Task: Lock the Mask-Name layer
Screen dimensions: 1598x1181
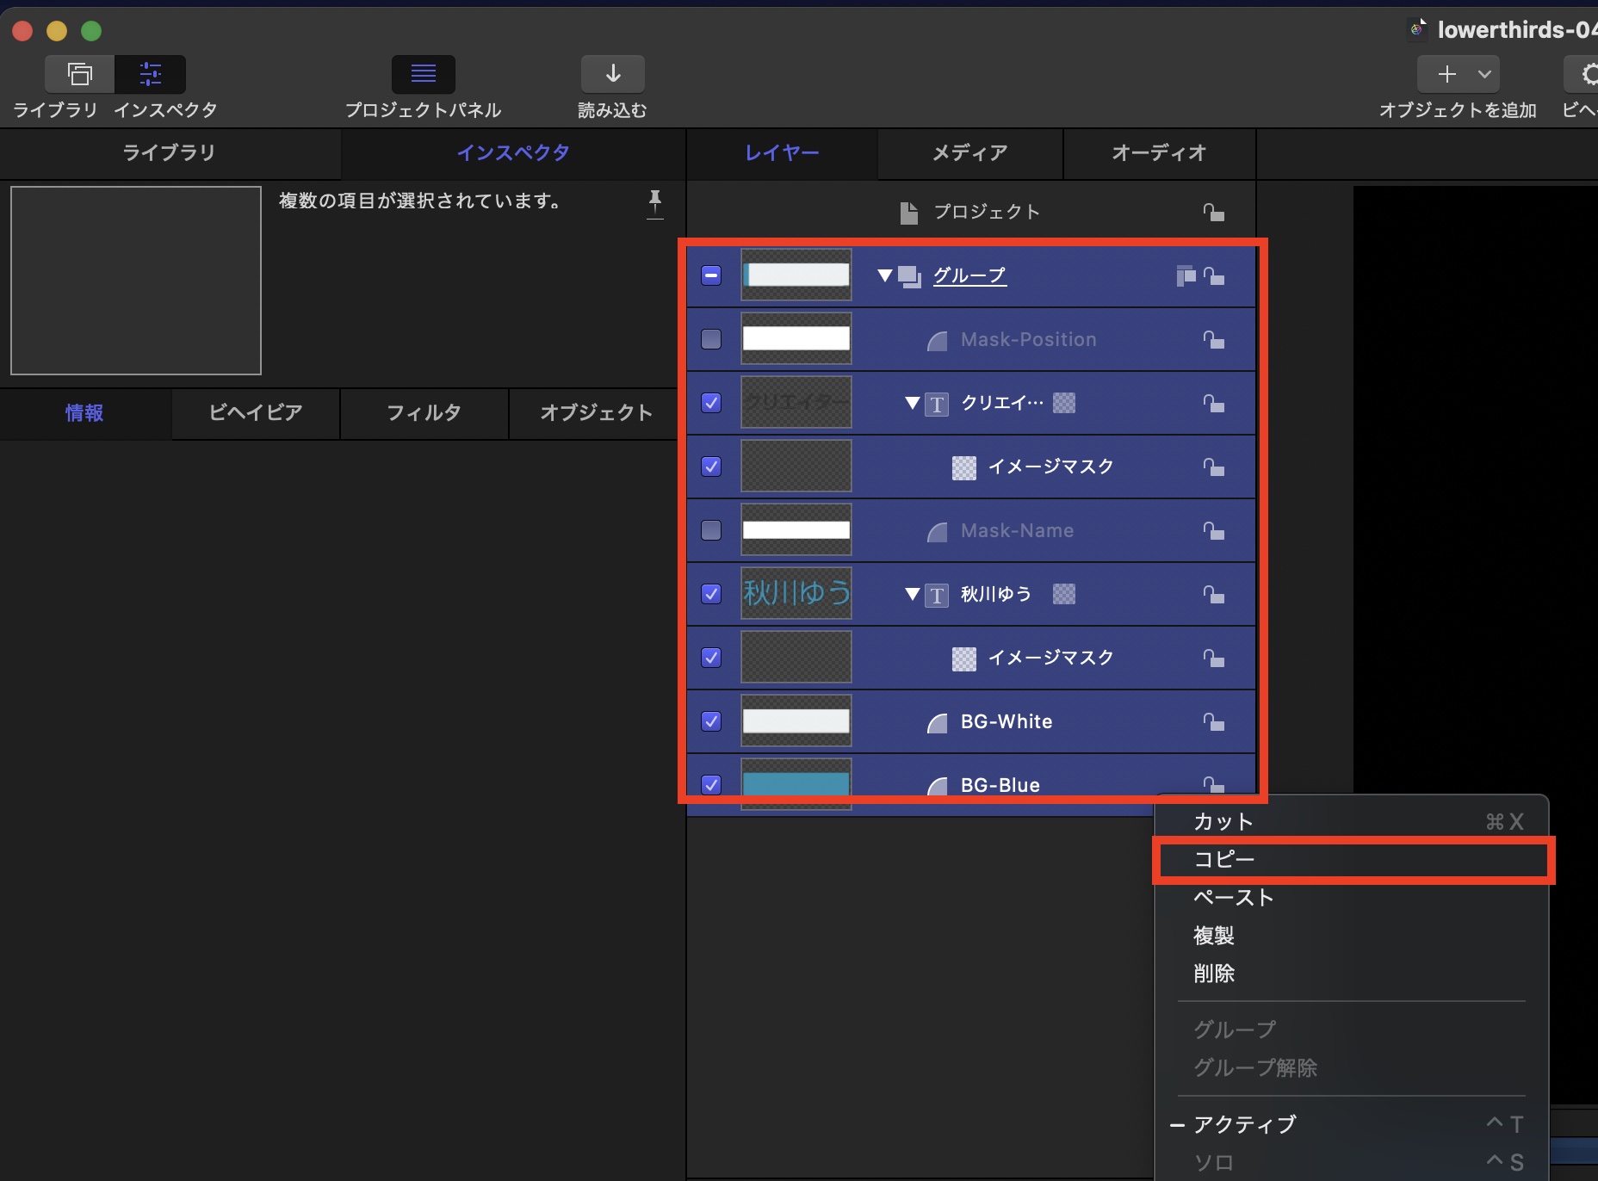Action: point(1214,530)
